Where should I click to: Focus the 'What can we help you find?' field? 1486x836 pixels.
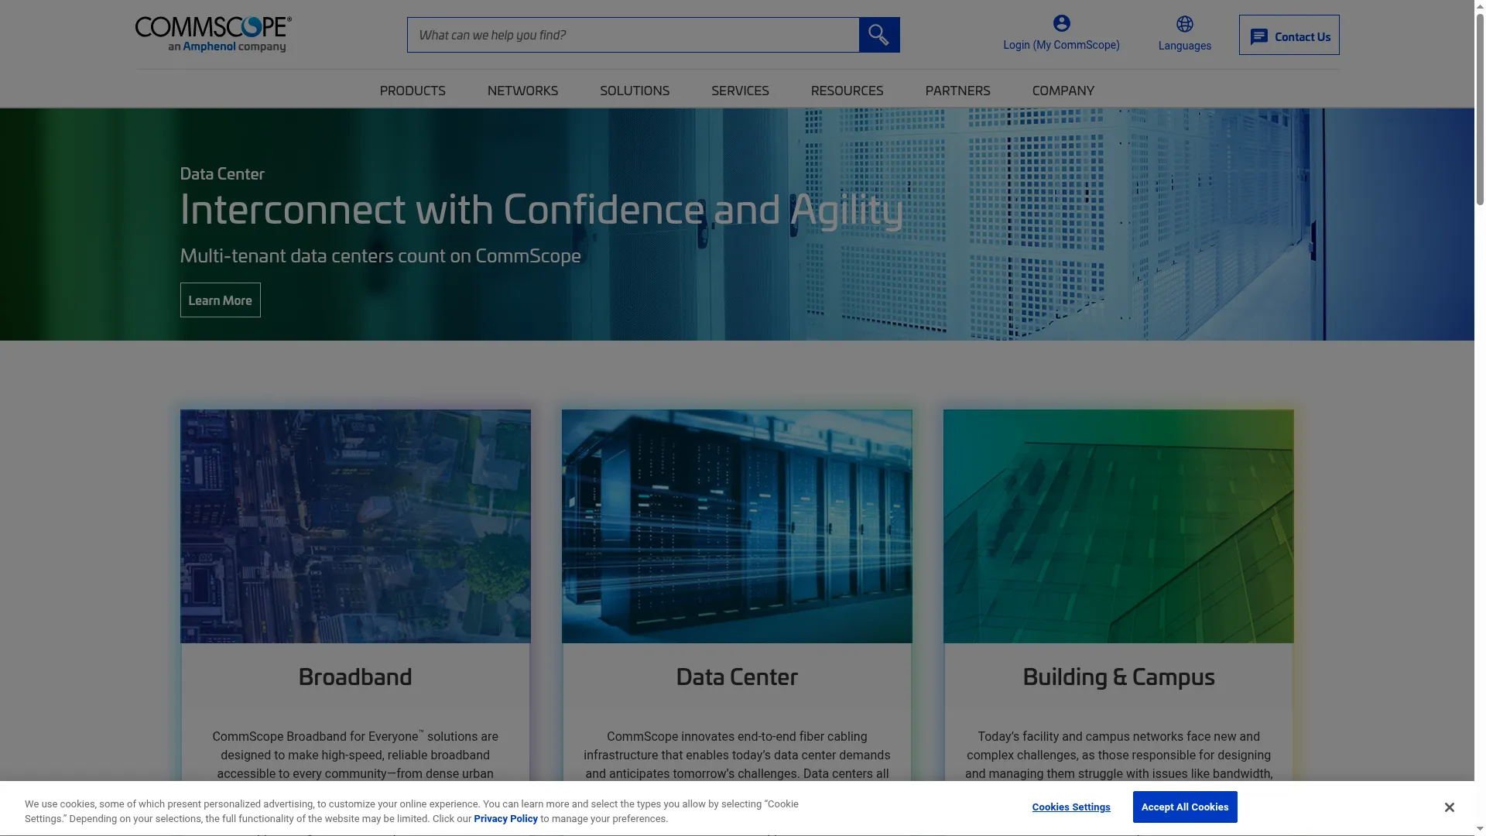click(x=633, y=35)
